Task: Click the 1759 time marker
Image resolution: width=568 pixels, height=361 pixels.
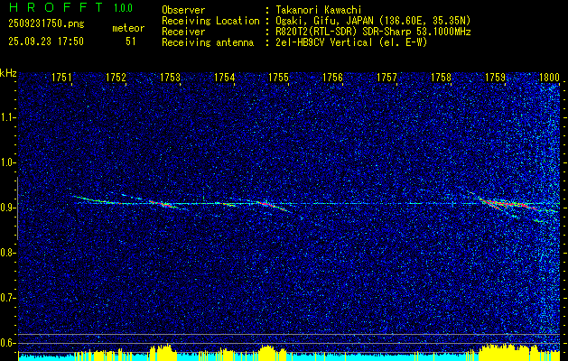Action: pyautogui.click(x=495, y=78)
